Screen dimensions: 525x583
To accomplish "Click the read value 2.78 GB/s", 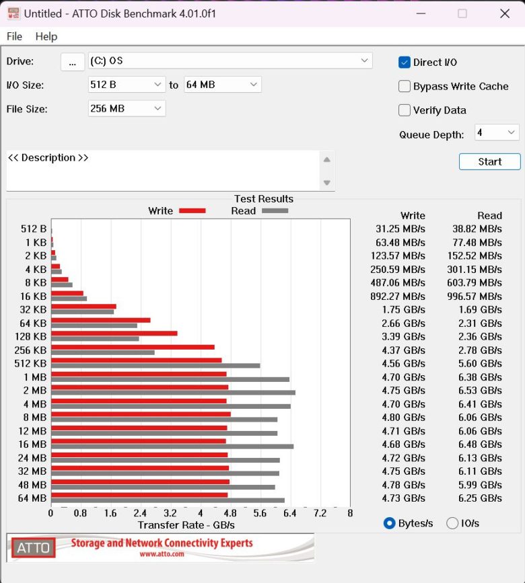I will (x=480, y=350).
